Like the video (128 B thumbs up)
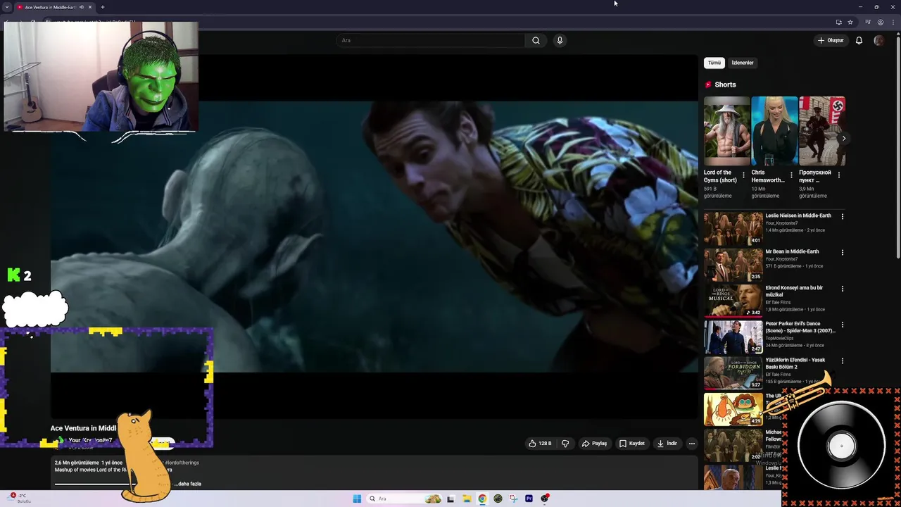Screen dimensions: 901x507 (540, 444)
